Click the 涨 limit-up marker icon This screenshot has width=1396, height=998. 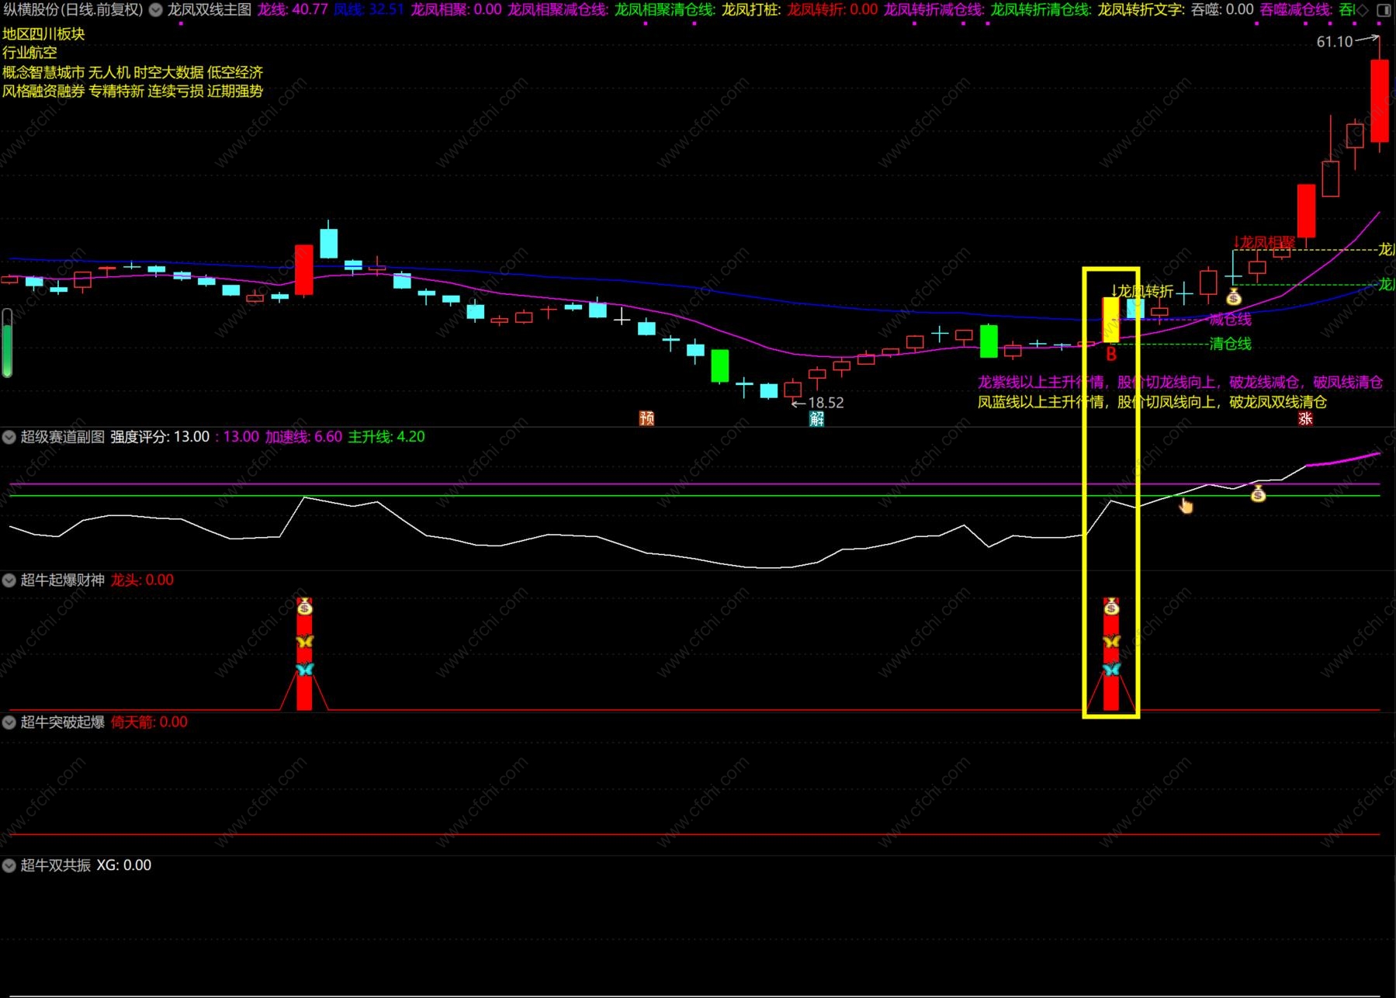(1305, 419)
